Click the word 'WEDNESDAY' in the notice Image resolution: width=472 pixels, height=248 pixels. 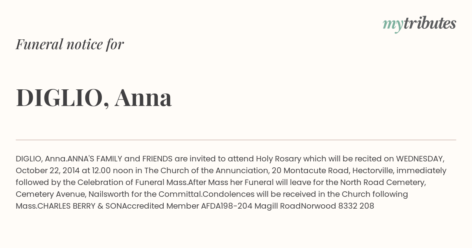click(420, 159)
